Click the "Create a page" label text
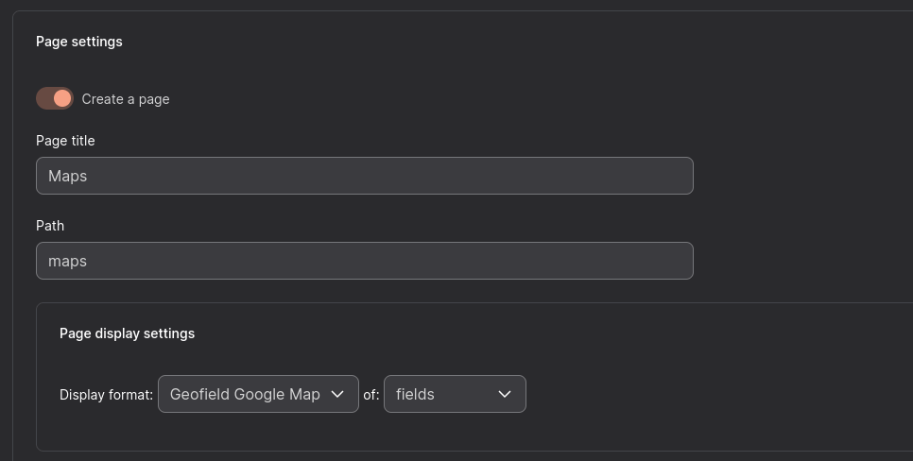The image size is (913, 461). 126,99
